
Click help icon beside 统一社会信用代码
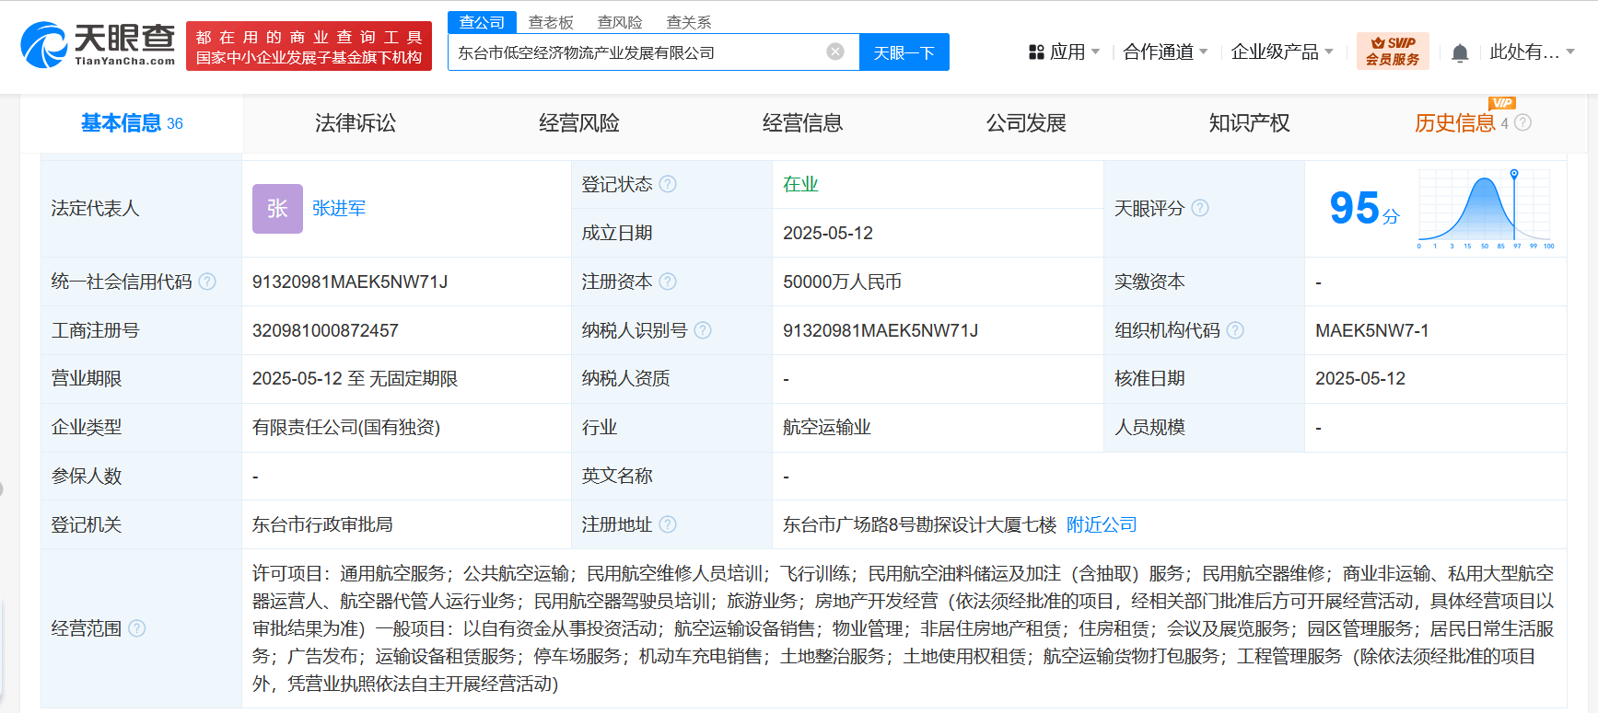(x=207, y=282)
